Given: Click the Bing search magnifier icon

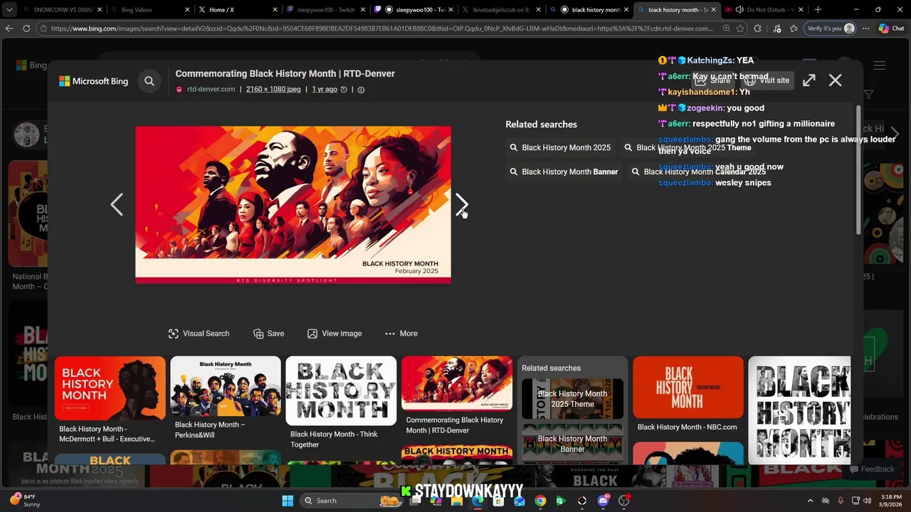Looking at the screenshot, I should [149, 81].
